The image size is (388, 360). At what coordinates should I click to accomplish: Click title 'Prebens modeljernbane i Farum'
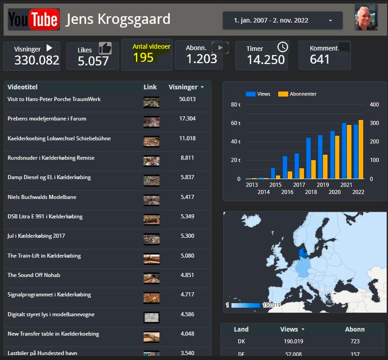(x=47, y=119)
